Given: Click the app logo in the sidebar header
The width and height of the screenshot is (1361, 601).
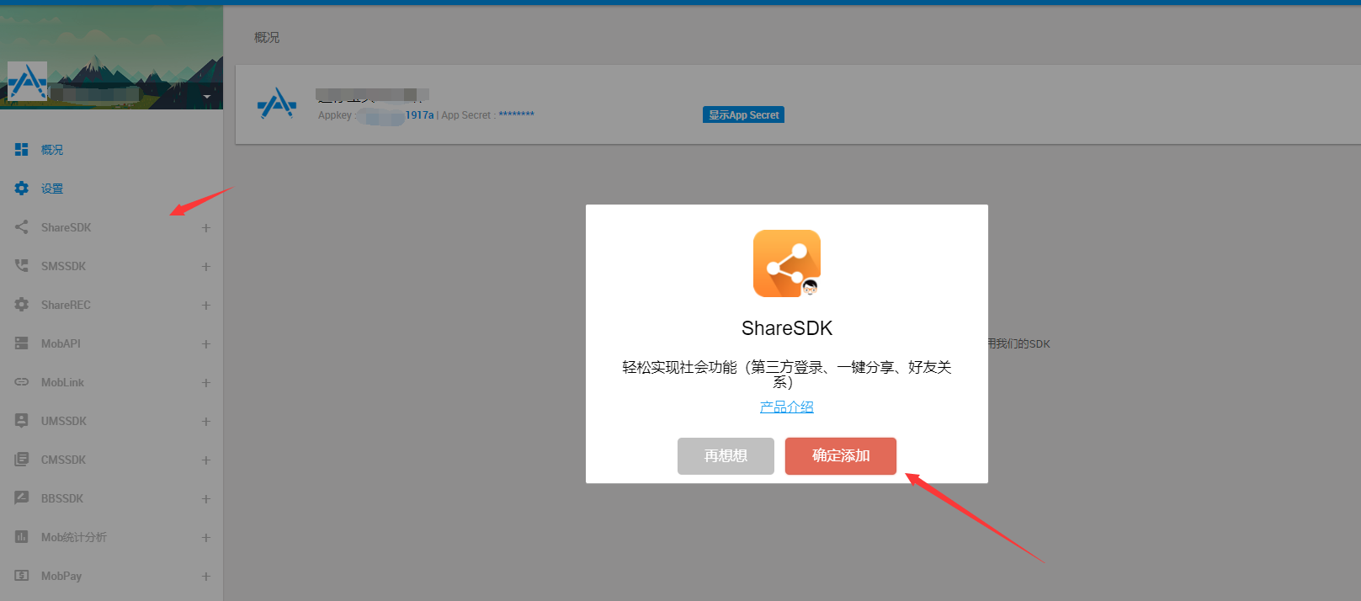Looking at the screenshot, I should pos(28,82).
